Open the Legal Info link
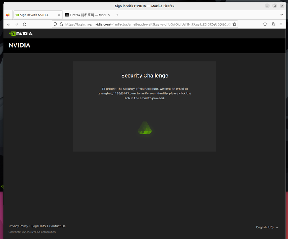 click(x=38, y=226)
